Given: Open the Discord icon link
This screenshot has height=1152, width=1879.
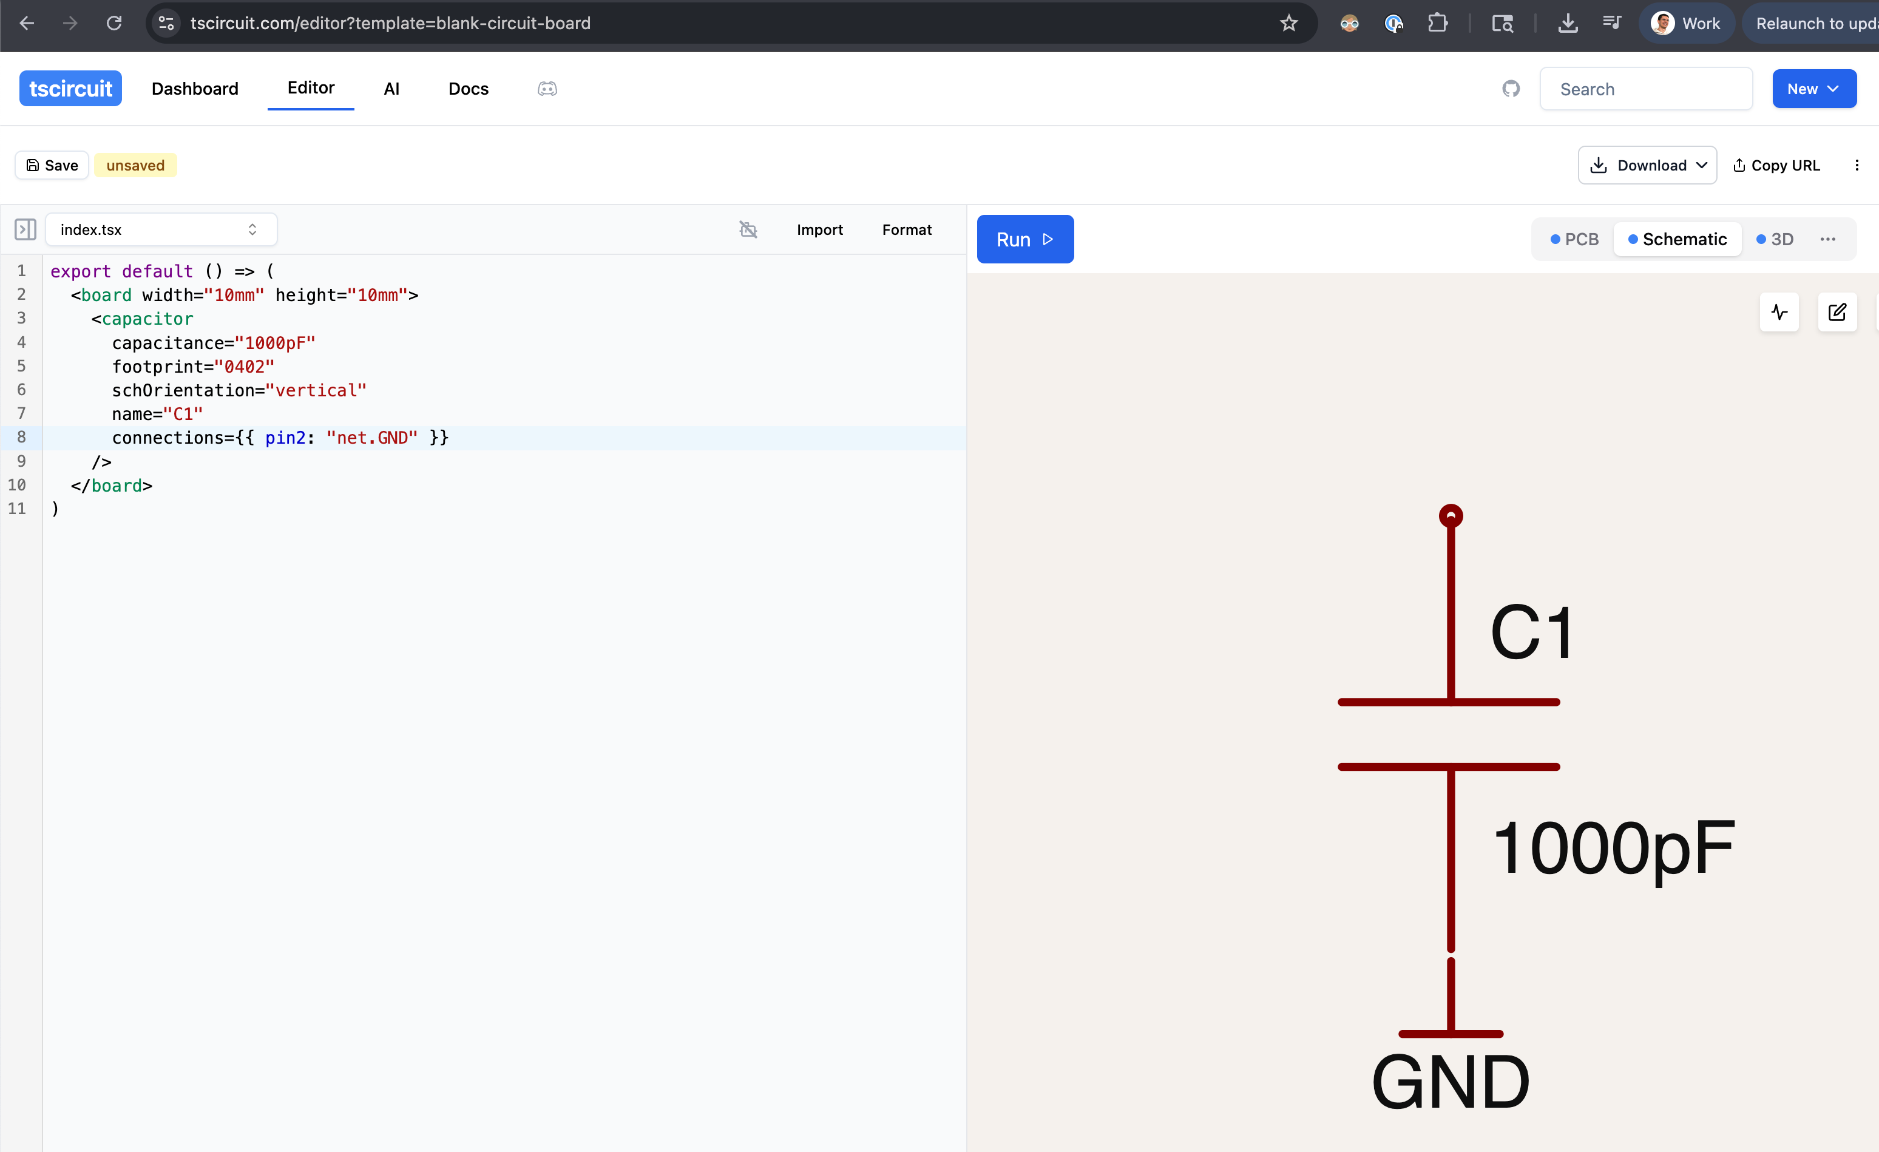Looking at the screenshot, I should click(x=547, y=89).
